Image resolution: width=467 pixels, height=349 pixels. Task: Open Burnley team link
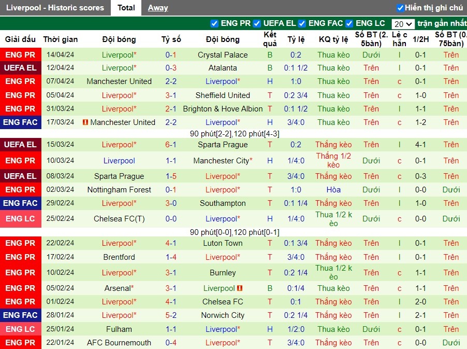[223, 273]
